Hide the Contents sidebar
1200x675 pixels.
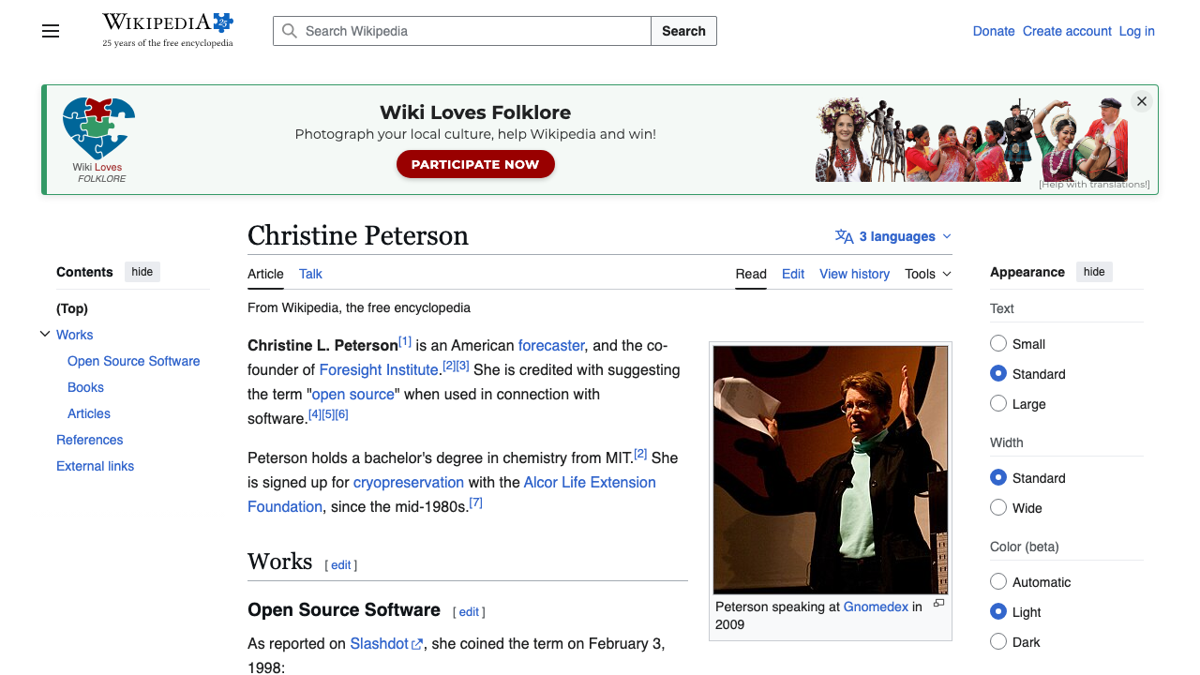coord(142,272)
